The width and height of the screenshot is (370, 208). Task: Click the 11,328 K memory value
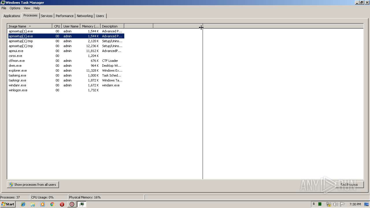tap(92, 70)
